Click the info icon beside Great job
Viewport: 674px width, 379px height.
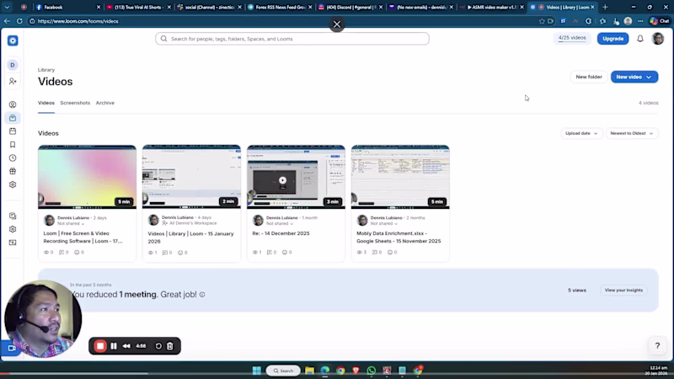[202, 294]
